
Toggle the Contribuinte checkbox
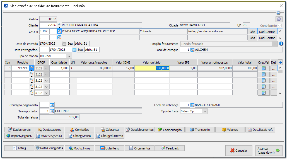pos(280,25)
